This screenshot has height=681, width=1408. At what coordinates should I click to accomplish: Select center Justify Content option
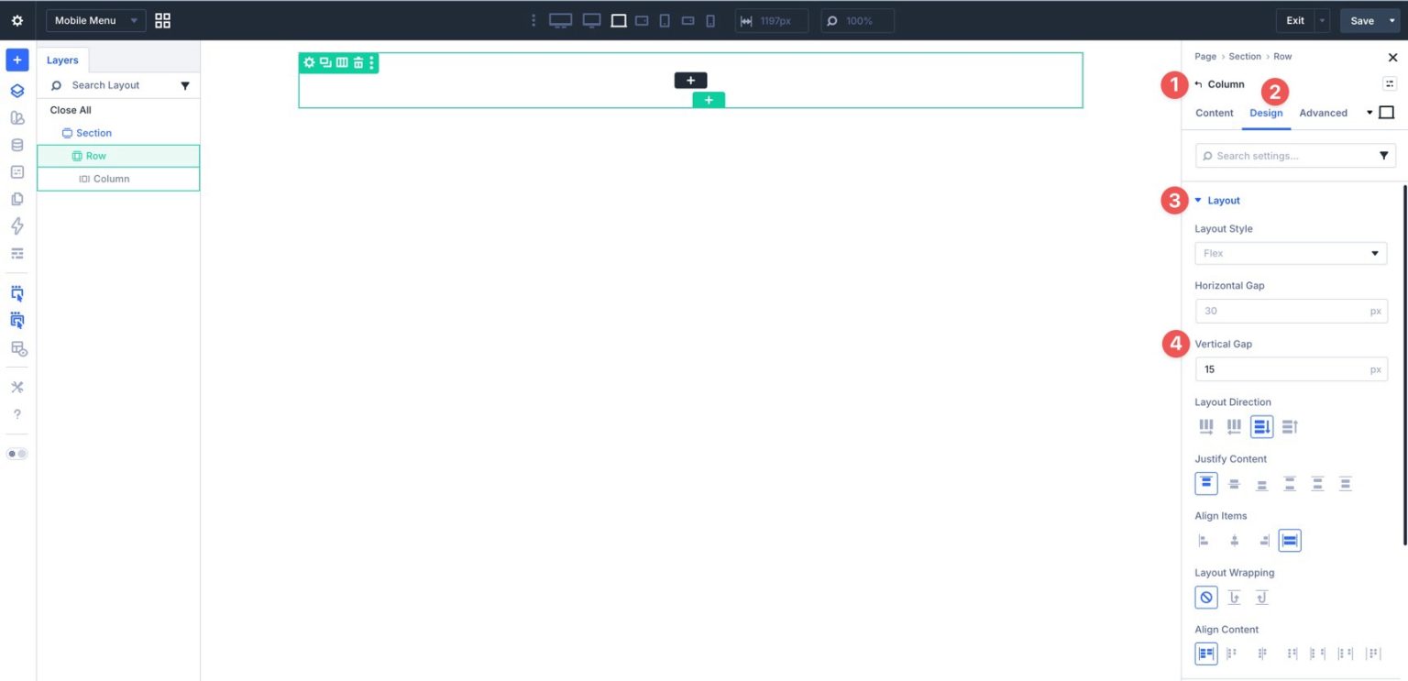[x=1234, y=484]
